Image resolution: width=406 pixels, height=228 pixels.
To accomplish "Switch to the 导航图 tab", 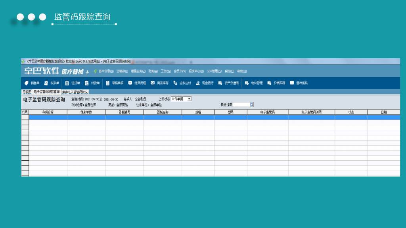I will pos(27,92).
